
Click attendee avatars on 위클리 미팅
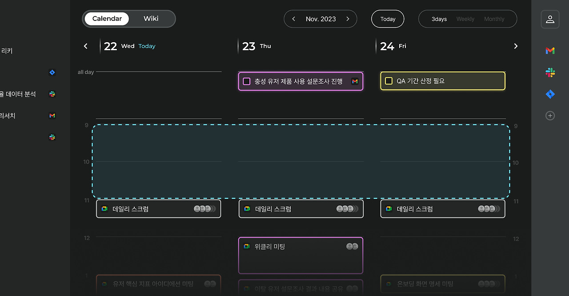352,246
